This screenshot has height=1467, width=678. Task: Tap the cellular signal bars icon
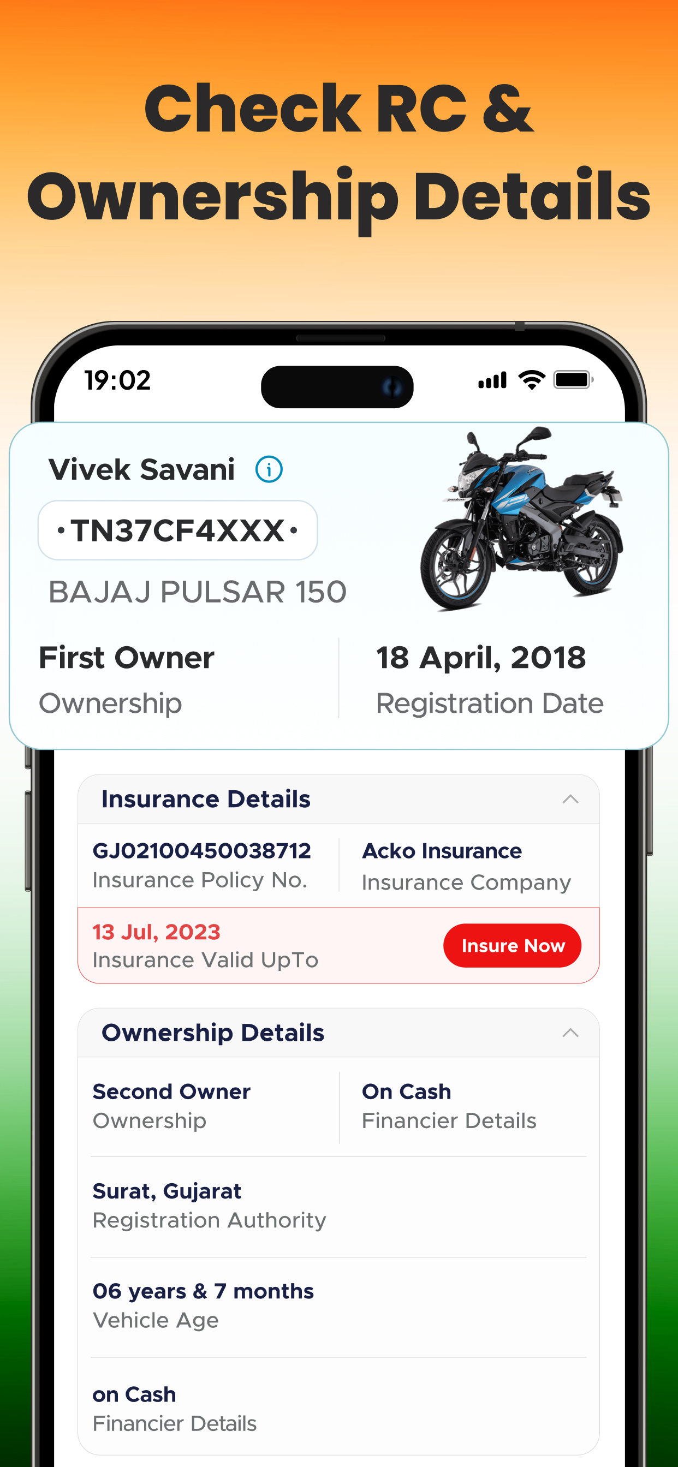(x=492, y=380)
